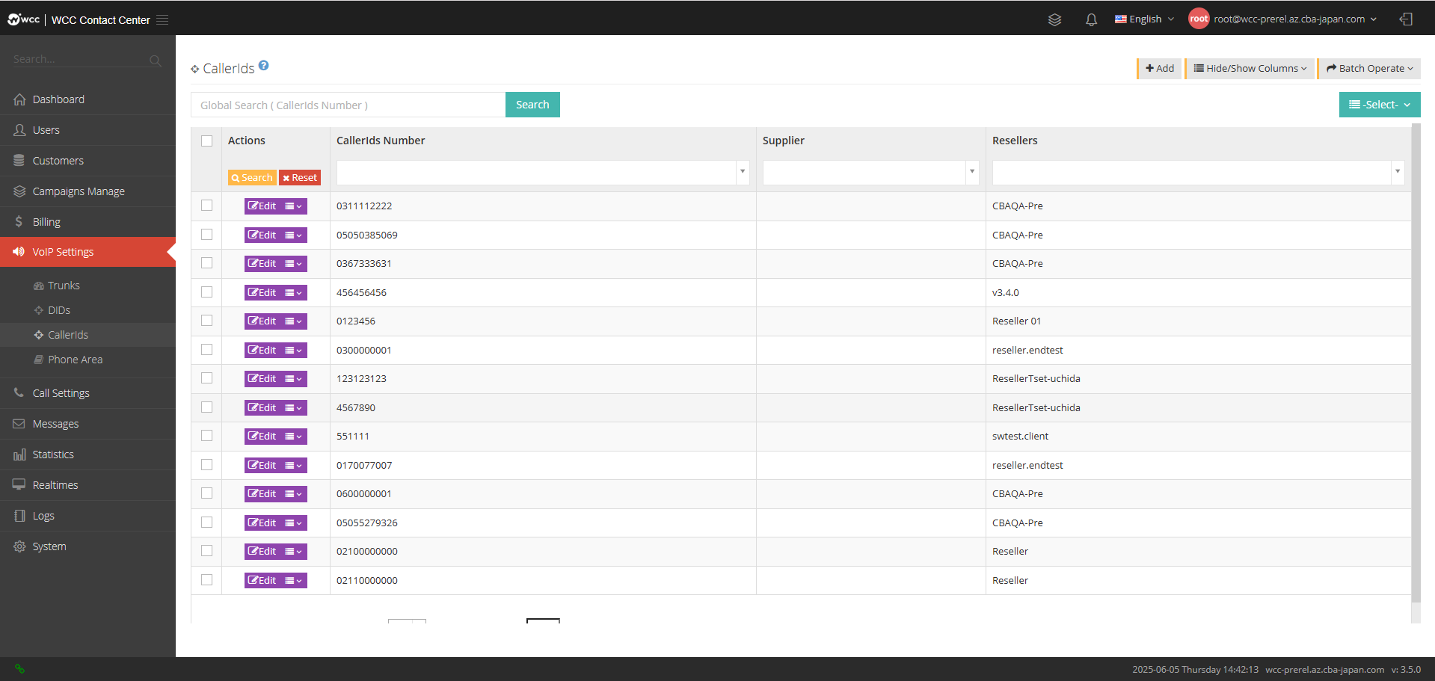Check the row for 05050385069
The image size is (1435, 681).
pyautogui.click(x=207, y=235)
